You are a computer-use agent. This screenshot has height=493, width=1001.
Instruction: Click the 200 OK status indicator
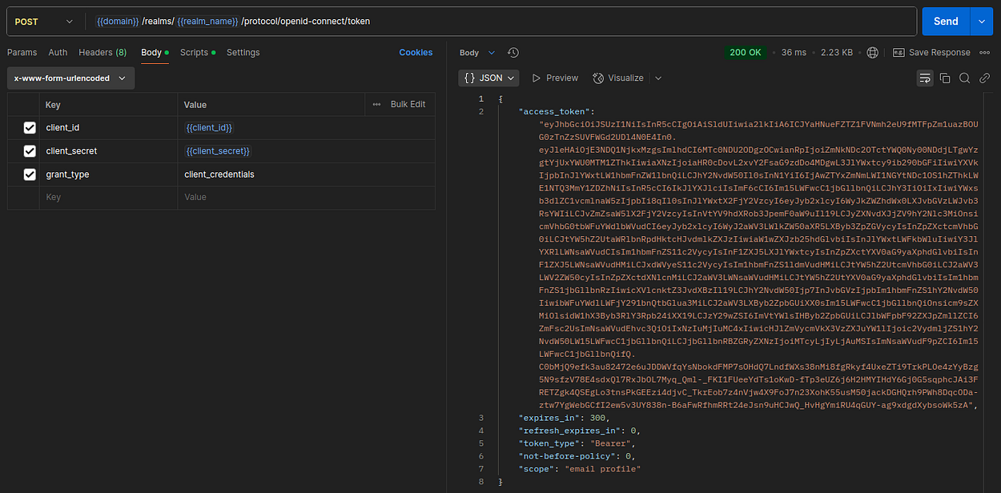tap(746, 52)
